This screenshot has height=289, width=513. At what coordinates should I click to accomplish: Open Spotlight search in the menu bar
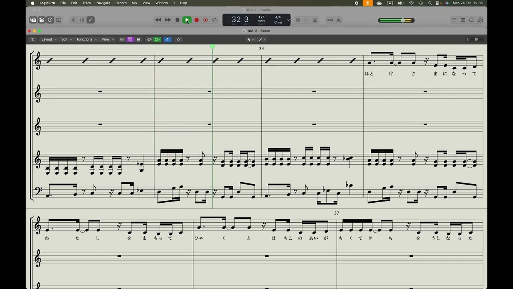click(x=430, y=3)
